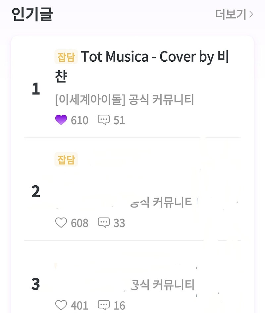This screenshot has height=313, width=265.
Task: Click the rank number 1 badge
Action: click(36, 89)
